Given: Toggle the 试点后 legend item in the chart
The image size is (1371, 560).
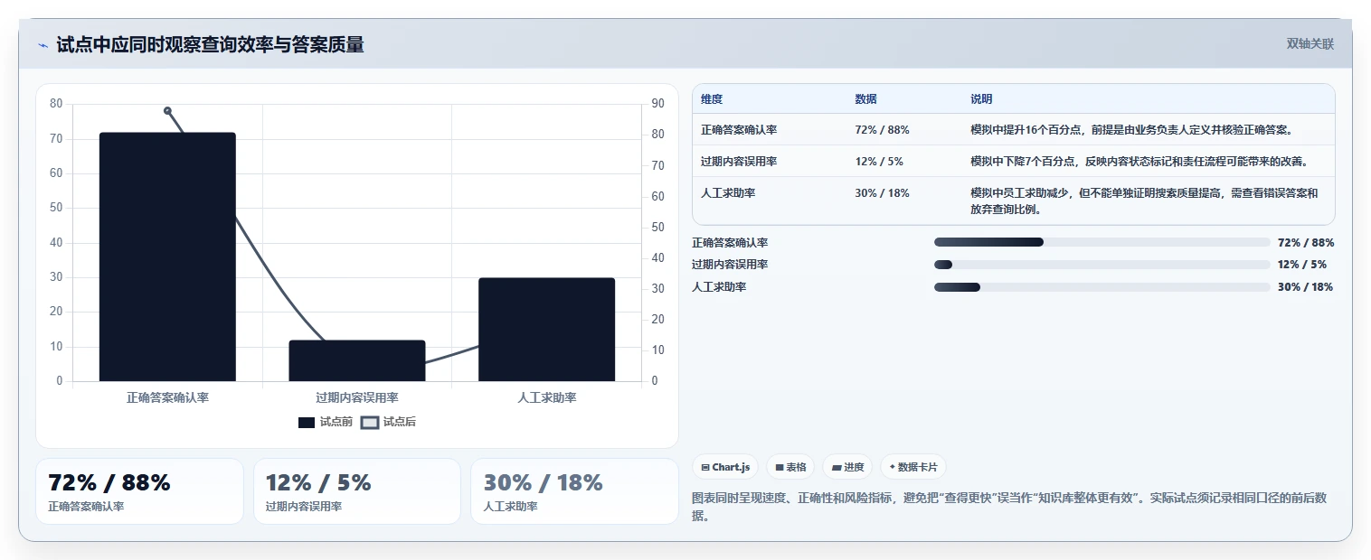Looking at the screenshot, I should click(389, 422).
